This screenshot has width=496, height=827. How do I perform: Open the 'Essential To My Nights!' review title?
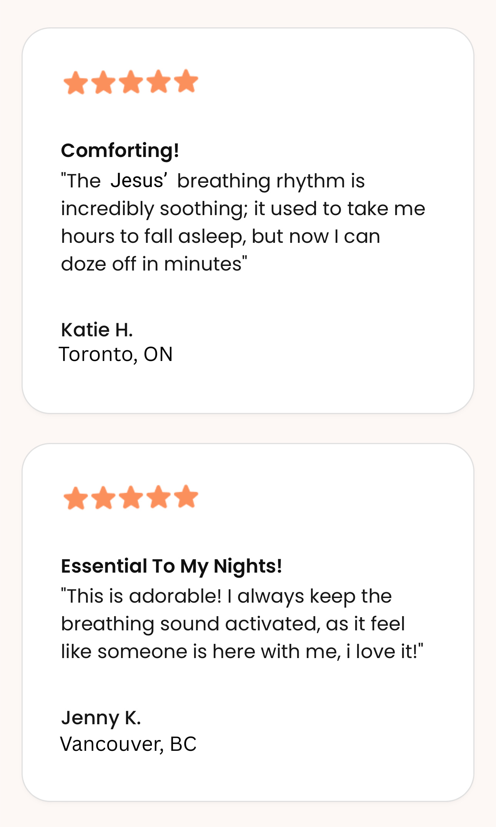(171, 566)
